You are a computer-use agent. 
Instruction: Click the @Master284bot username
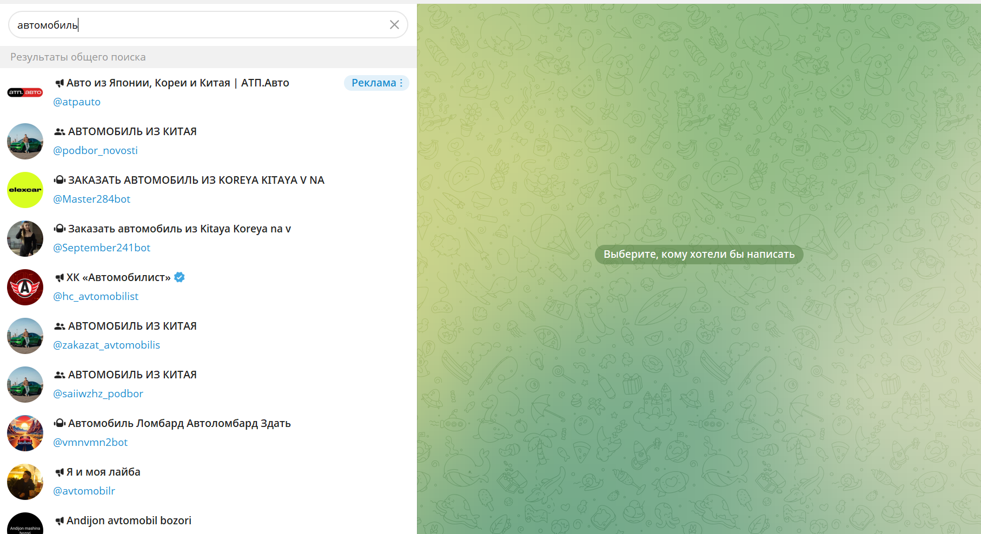pos(91,199)
